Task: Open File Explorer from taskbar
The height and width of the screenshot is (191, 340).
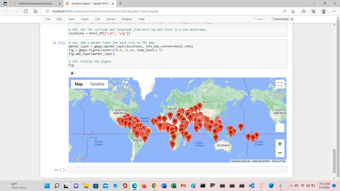Action: tap(86, 186)
